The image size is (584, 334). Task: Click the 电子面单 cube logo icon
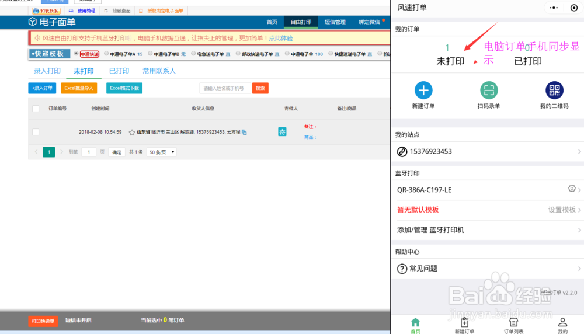[32, 22]
